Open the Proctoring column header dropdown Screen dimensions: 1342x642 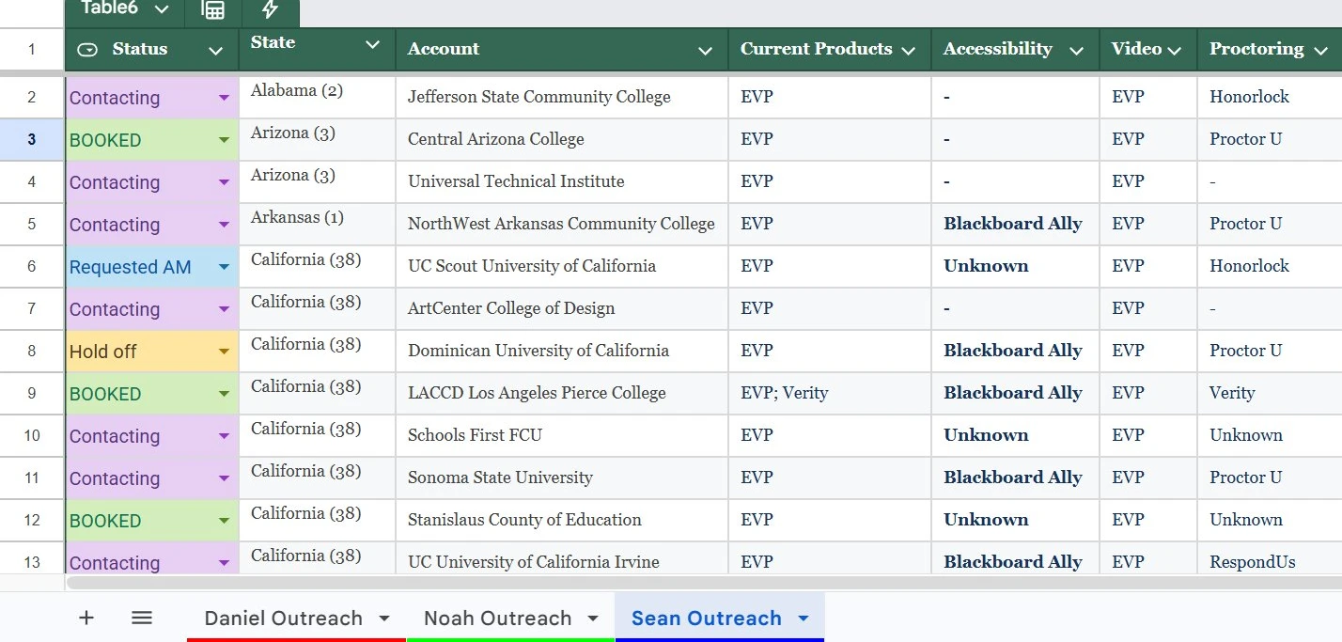click(x=1321, y=50)
